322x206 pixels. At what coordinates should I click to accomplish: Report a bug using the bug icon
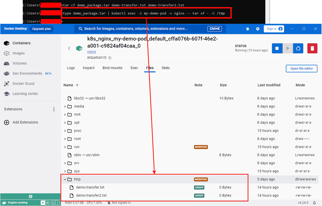[x=247, y=29]
